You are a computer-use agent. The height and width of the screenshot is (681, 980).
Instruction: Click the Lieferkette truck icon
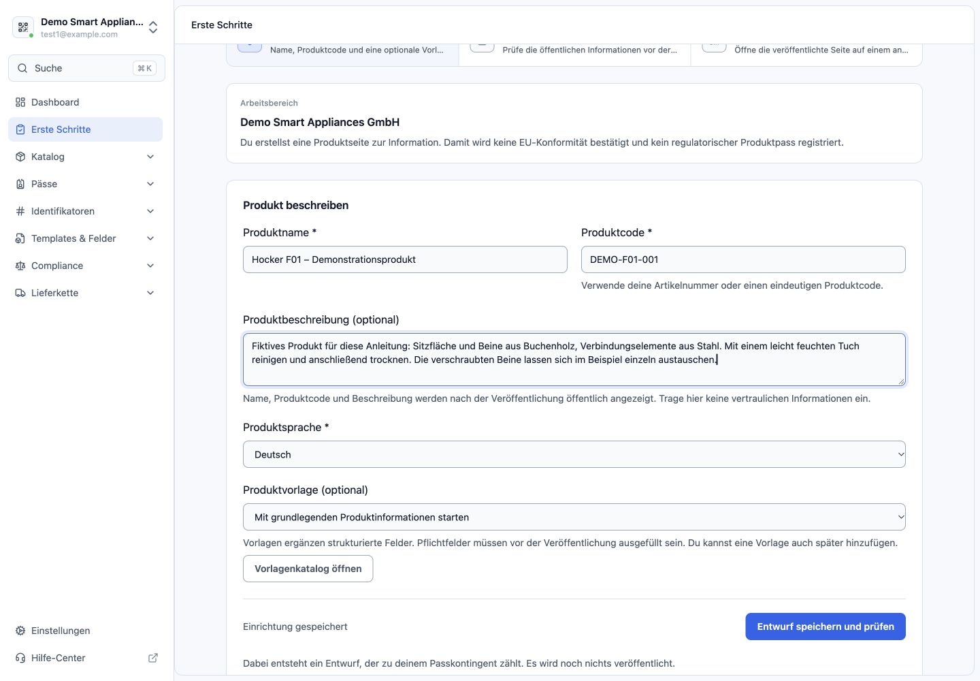(x=20, y=293)
